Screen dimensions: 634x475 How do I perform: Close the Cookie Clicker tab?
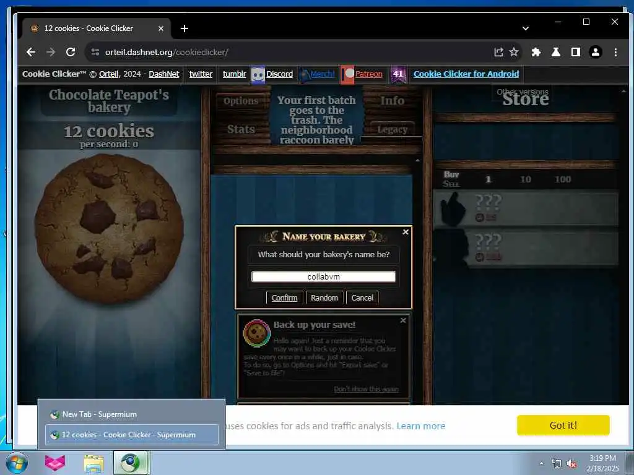point(161,28)
